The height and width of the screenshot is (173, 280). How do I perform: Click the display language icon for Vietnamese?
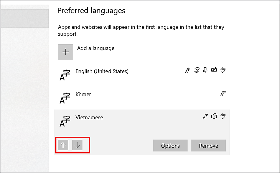(x=206, y=116)
